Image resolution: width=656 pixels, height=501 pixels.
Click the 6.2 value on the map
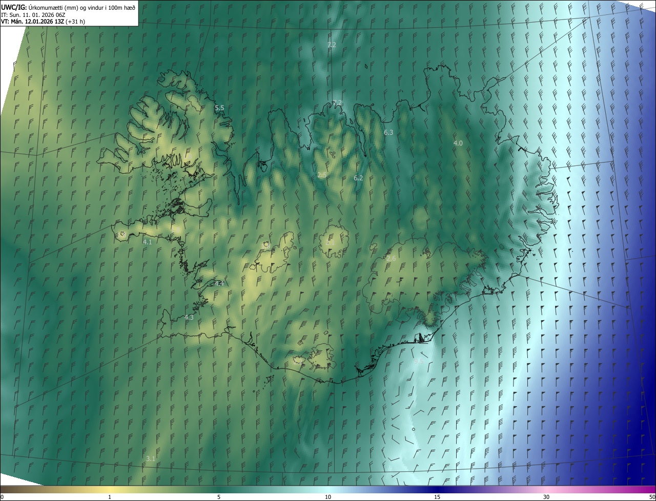(x=358, y=178)
